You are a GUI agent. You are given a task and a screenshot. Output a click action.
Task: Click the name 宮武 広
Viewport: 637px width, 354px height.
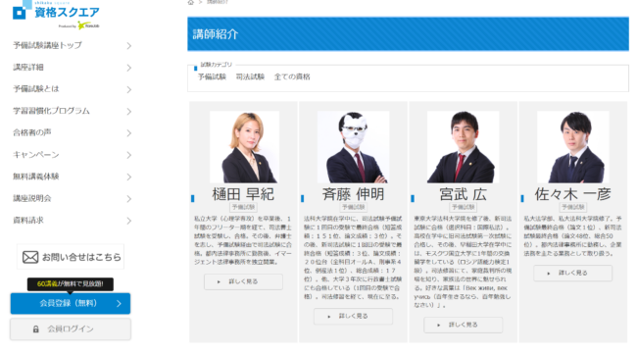(464, 194)
